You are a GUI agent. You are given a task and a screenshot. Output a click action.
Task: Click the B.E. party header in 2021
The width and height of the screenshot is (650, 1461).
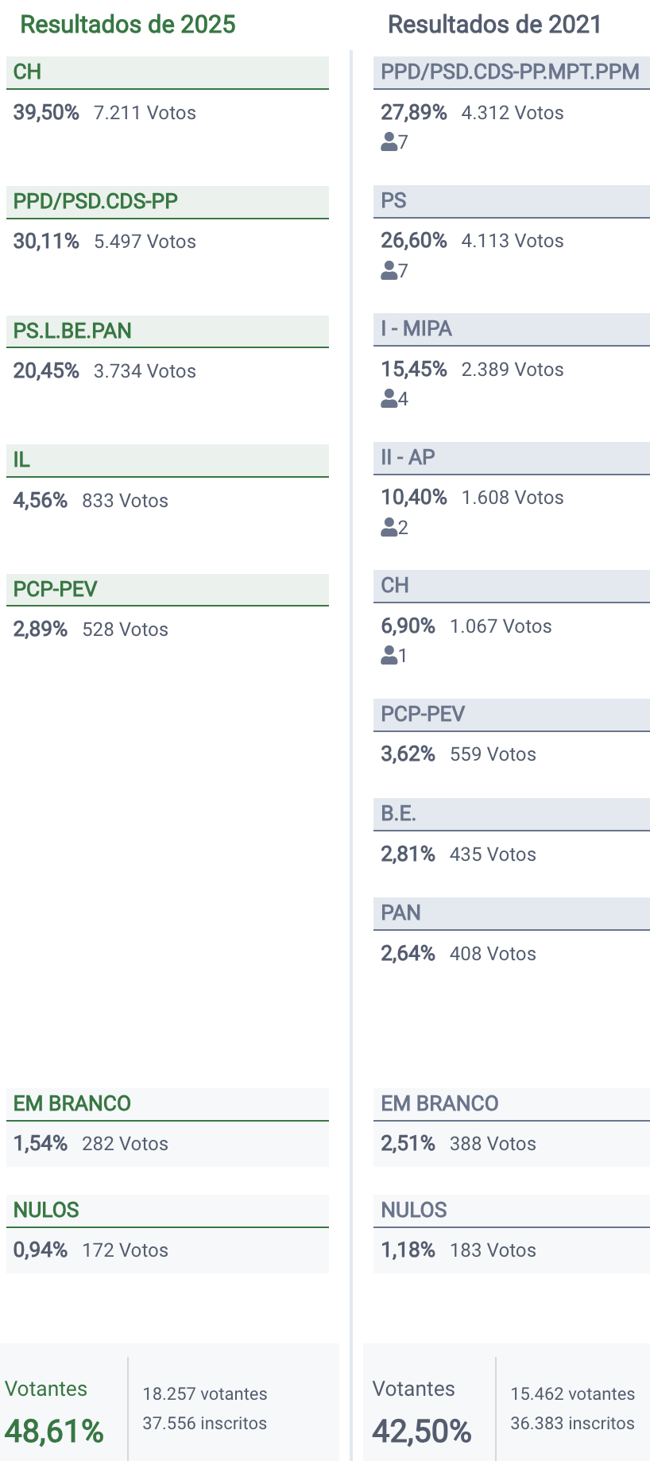511,814
